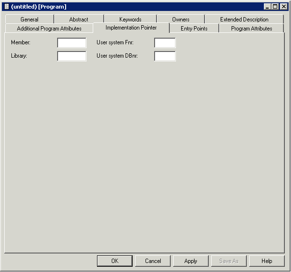The image size is (291, 272).
Task: Open the Abstract tab
Action: (x=78, y=20)
